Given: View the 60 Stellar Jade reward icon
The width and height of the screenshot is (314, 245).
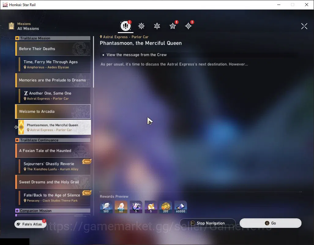Looking at the screenshot, I should [x=121, y=207].
